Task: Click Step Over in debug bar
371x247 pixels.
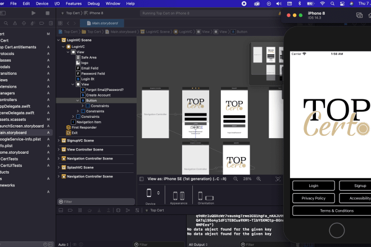Action: click(89, 210)
